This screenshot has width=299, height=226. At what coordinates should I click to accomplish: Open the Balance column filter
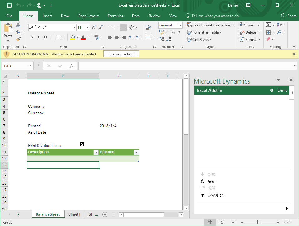[x=136, y=152]
